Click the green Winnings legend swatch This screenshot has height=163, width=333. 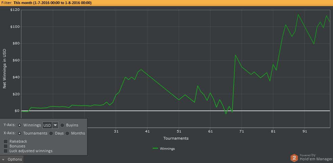pyautogui.click(x=155, y=148)
